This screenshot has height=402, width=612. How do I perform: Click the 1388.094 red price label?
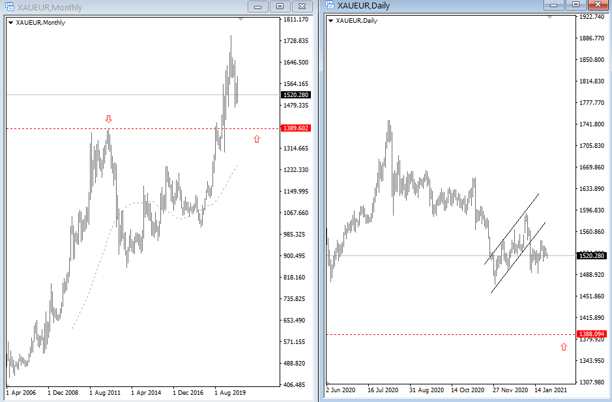592,334
